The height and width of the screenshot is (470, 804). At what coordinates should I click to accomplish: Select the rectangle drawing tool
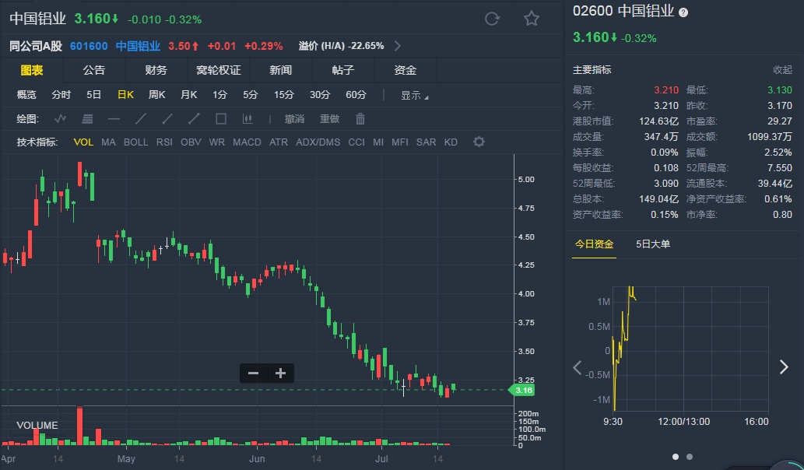221,119
